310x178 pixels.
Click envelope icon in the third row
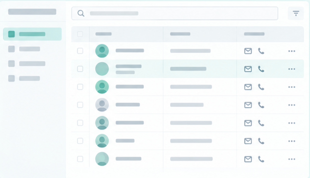tap(248, 87)
